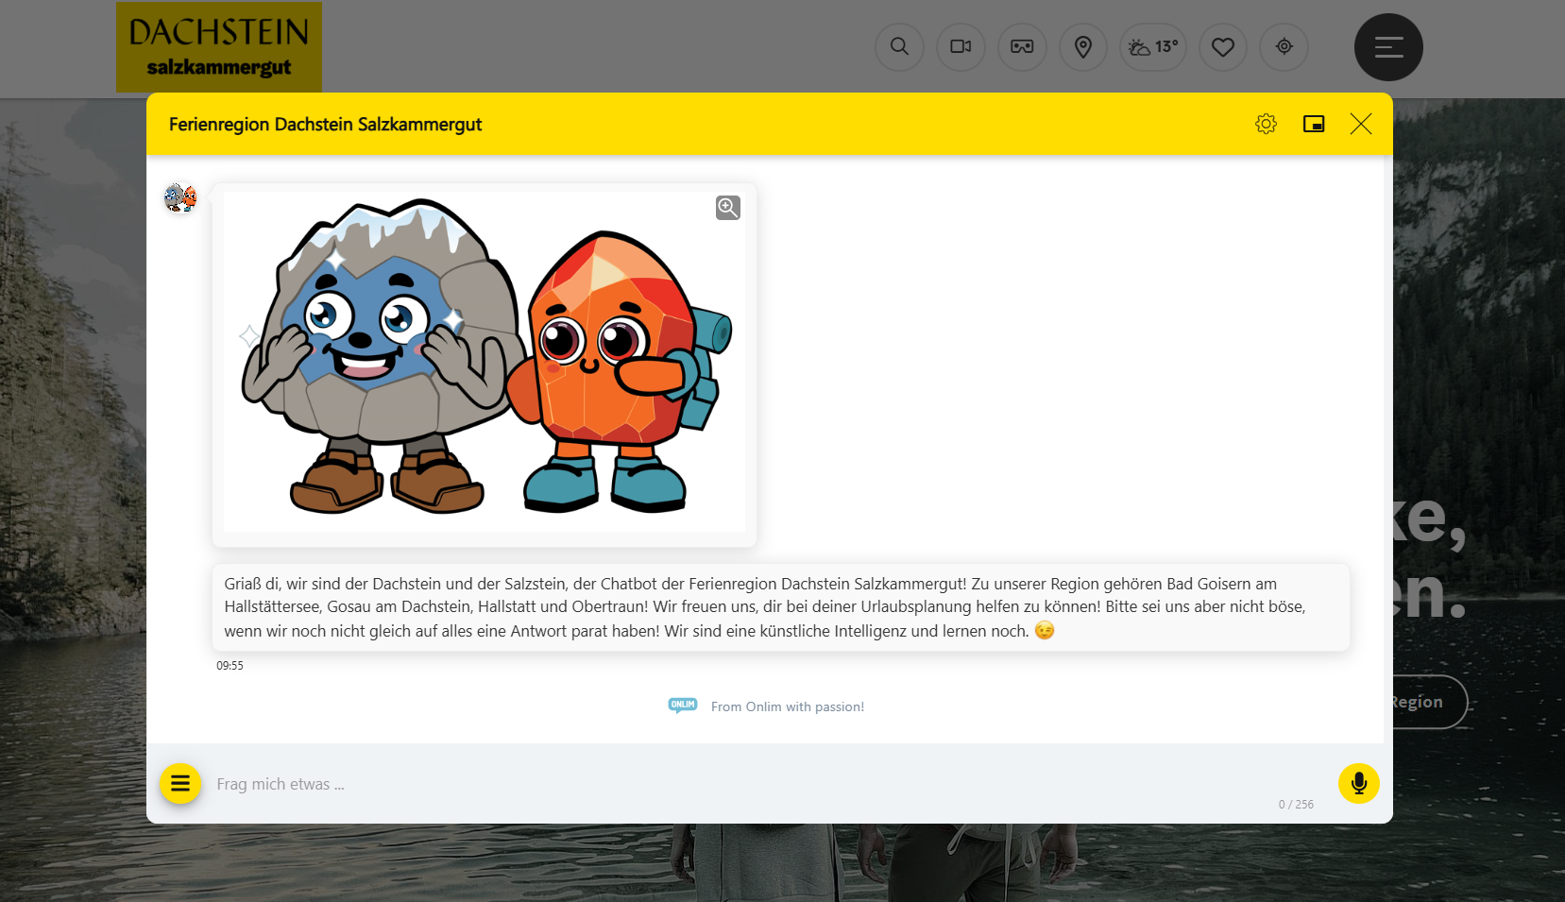Follow 'From Onlim with passion!' link
The height and width of the screenshot is (902, 1565).
coord(788,706)
